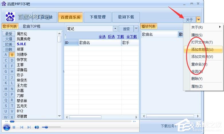
Task: Select singer S.H.E in the list
Action: point(21,44)
